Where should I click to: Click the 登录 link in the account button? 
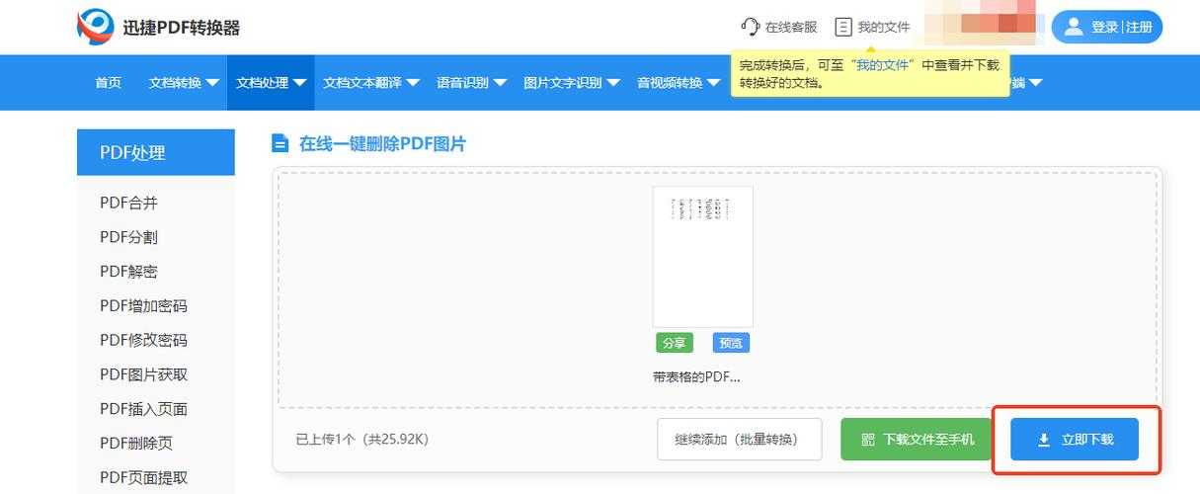(1104, 28)
